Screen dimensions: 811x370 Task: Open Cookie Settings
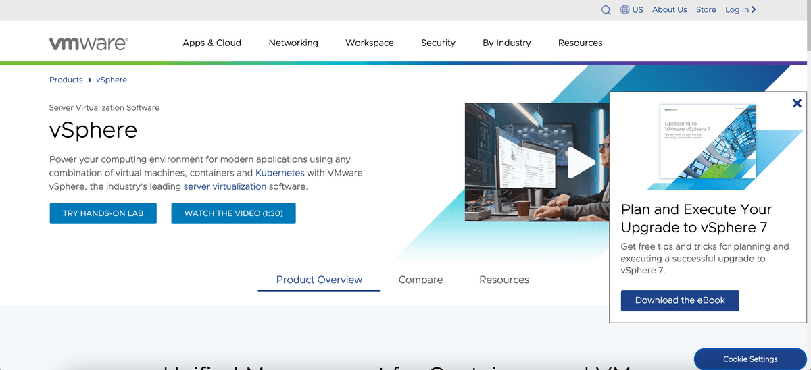750,359
